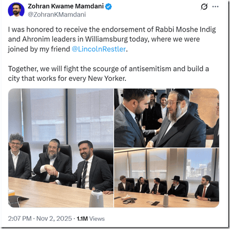Click the Zohran Kwame Mamdani display name

click(x=66, y=6)
